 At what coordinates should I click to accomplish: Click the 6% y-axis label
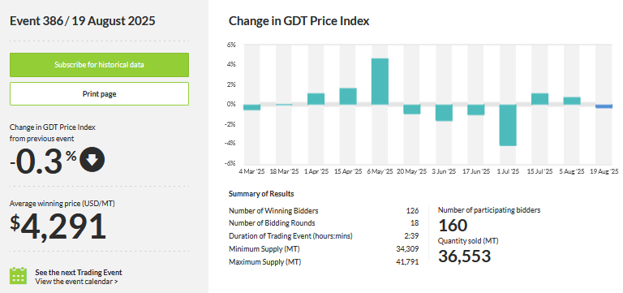point(231,45)
